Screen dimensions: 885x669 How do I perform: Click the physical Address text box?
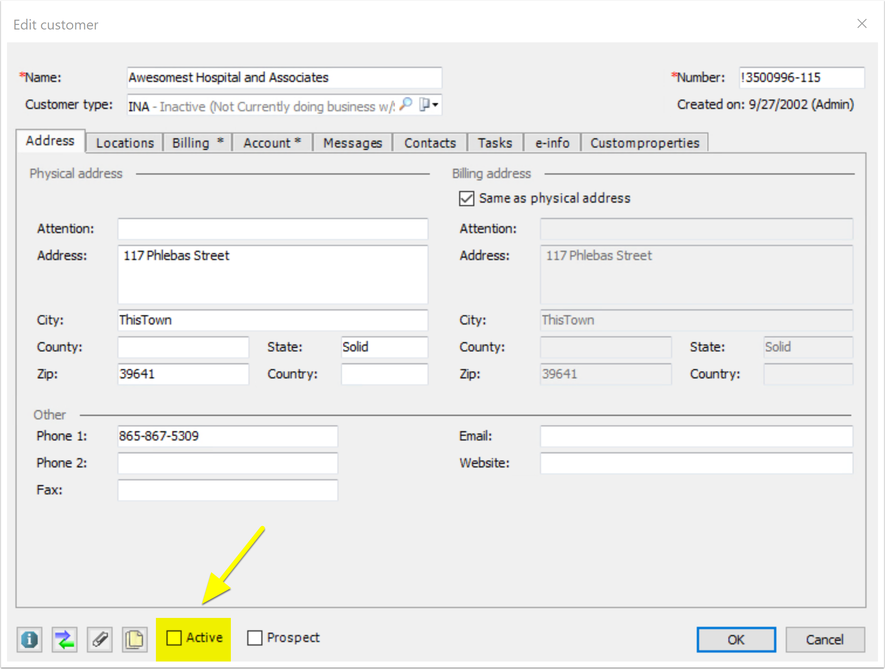273,275
